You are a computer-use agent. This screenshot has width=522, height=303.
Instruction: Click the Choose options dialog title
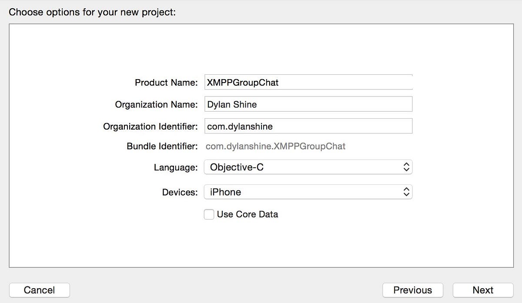click(x=92, y=12)
